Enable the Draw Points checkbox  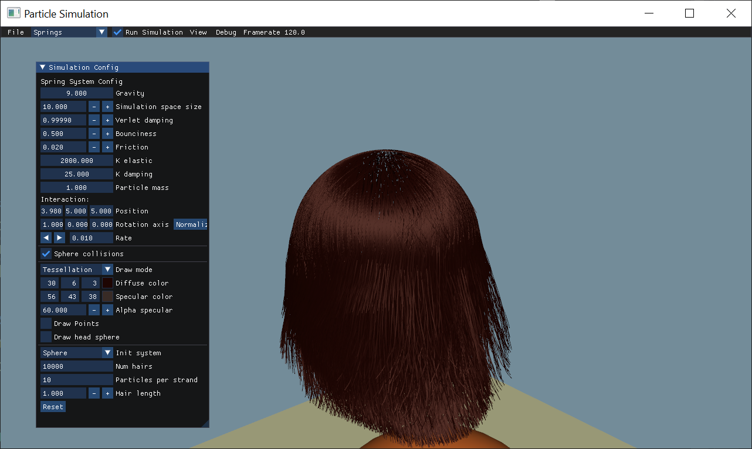click(x=46, y=323)
